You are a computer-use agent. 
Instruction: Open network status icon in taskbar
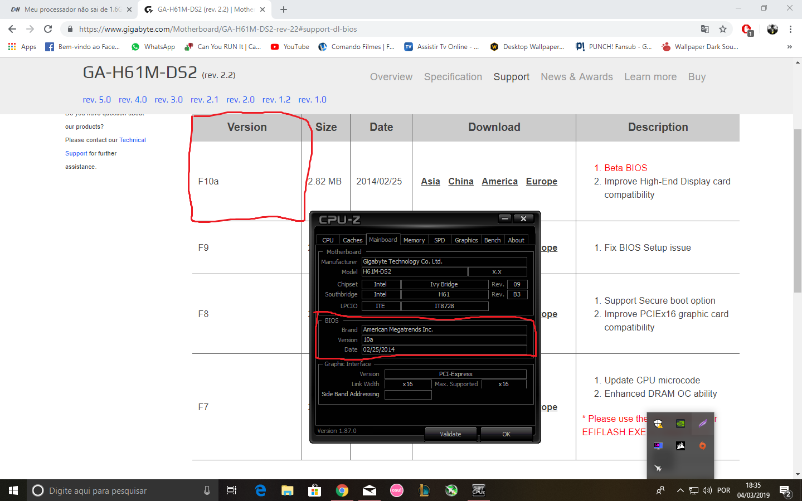694,490
